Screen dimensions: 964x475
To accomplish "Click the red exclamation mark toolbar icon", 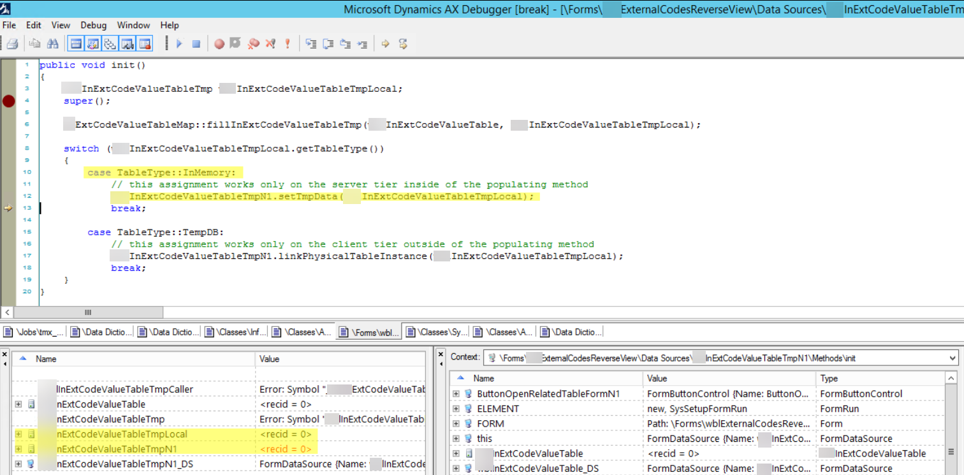I will [x=288, y=43].
